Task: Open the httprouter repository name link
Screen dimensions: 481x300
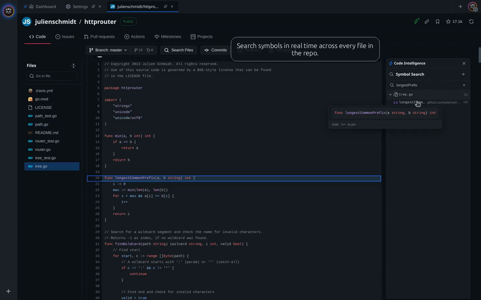Action: point(101,22)
